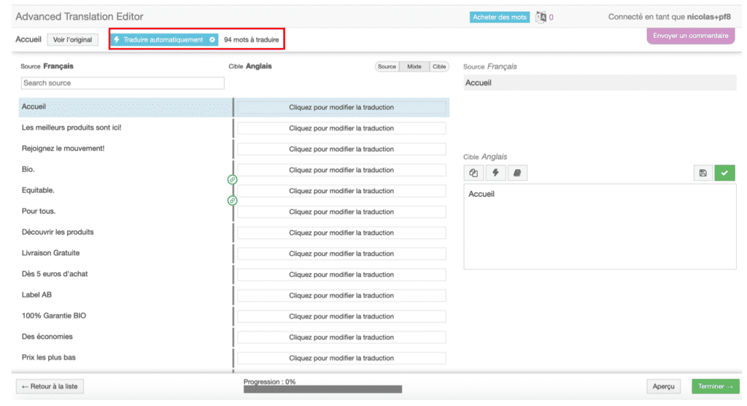Switch view to Source mode
The width and height of the screenshot is (747, 406).
point(387,66)
